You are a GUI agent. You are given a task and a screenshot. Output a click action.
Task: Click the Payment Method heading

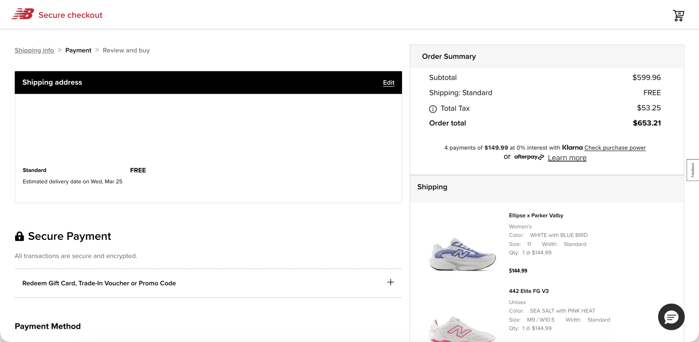48,326
